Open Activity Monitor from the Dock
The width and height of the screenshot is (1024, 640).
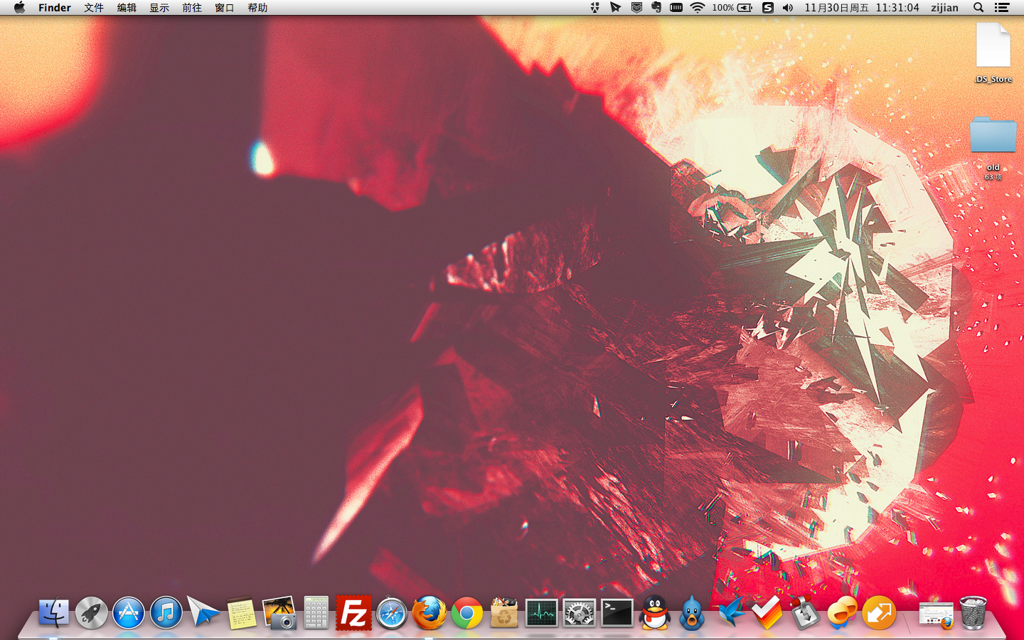541,612
